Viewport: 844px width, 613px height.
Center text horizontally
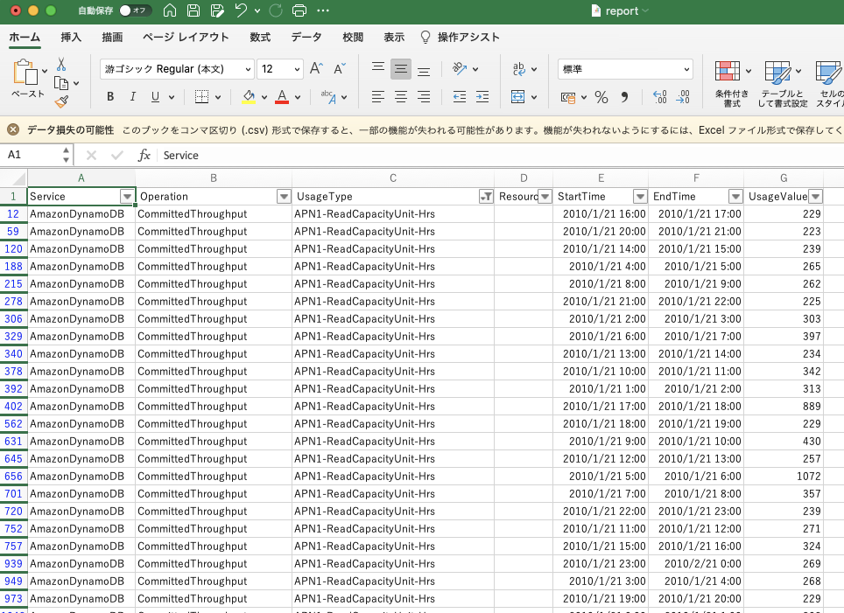pyautogui.click(x=401, y=97)
